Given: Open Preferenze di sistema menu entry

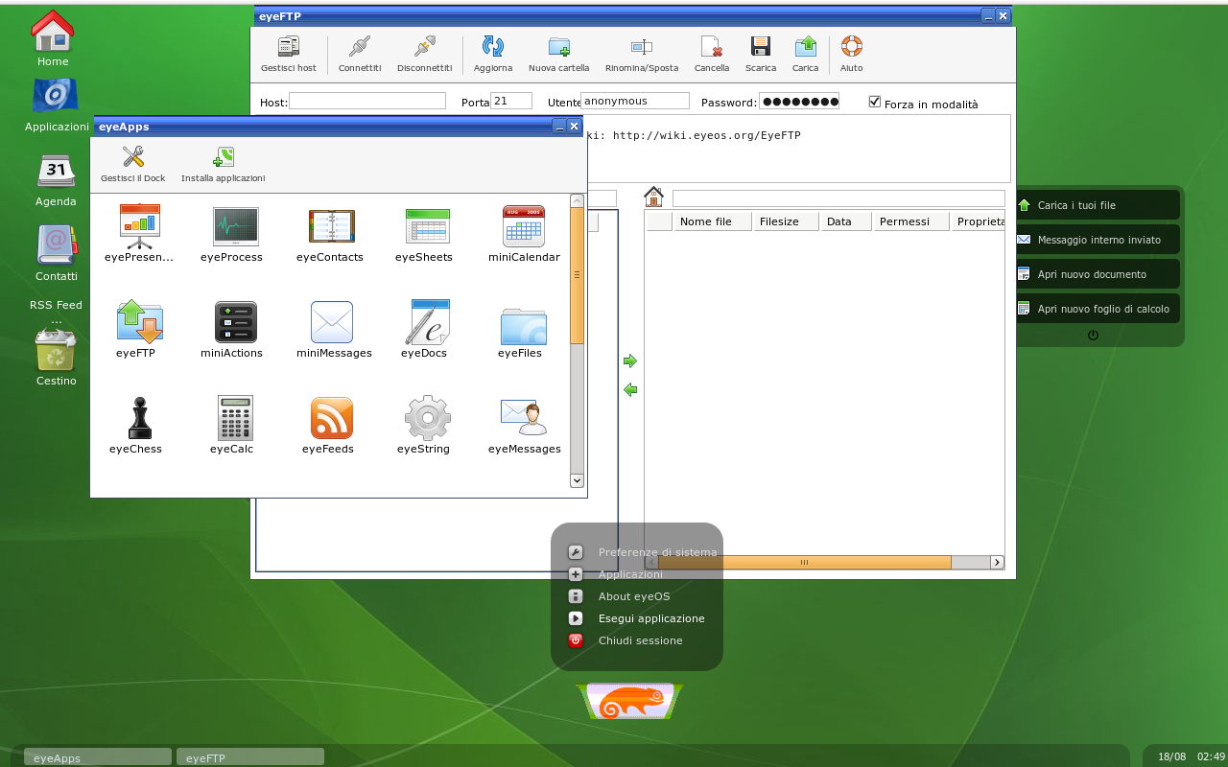Looking at the screenshot, I should coord(657,552).
